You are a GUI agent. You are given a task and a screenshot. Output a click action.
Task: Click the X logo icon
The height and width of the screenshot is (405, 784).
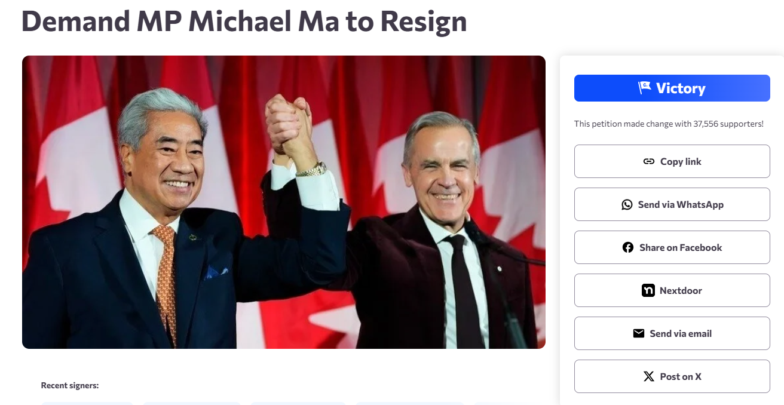click(x=649, y=376)
